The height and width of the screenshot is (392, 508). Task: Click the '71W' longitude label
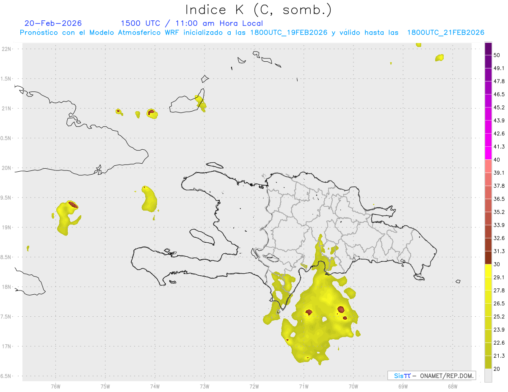(304, 387)
